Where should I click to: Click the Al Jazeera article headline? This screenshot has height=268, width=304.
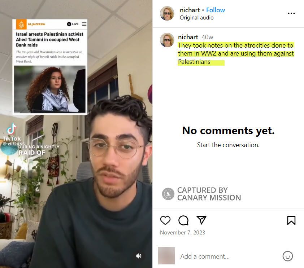point(49,40)
